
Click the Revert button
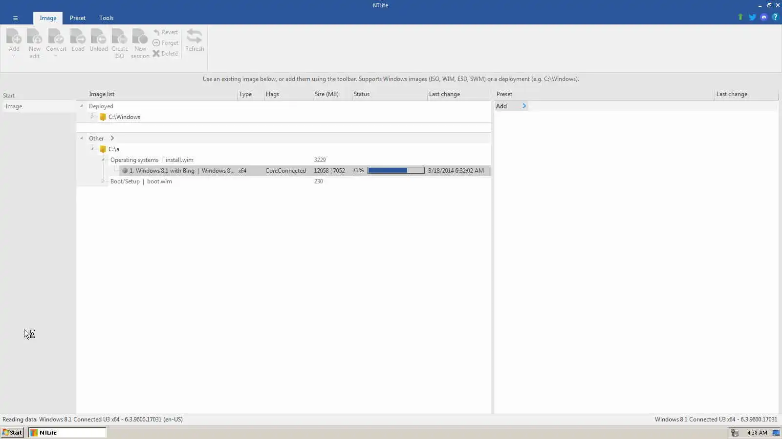(x=165, y=32)
